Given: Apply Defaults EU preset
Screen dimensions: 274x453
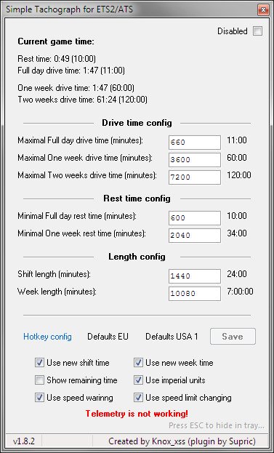Looking at the screenshot, I should click(x=108, y=337).
